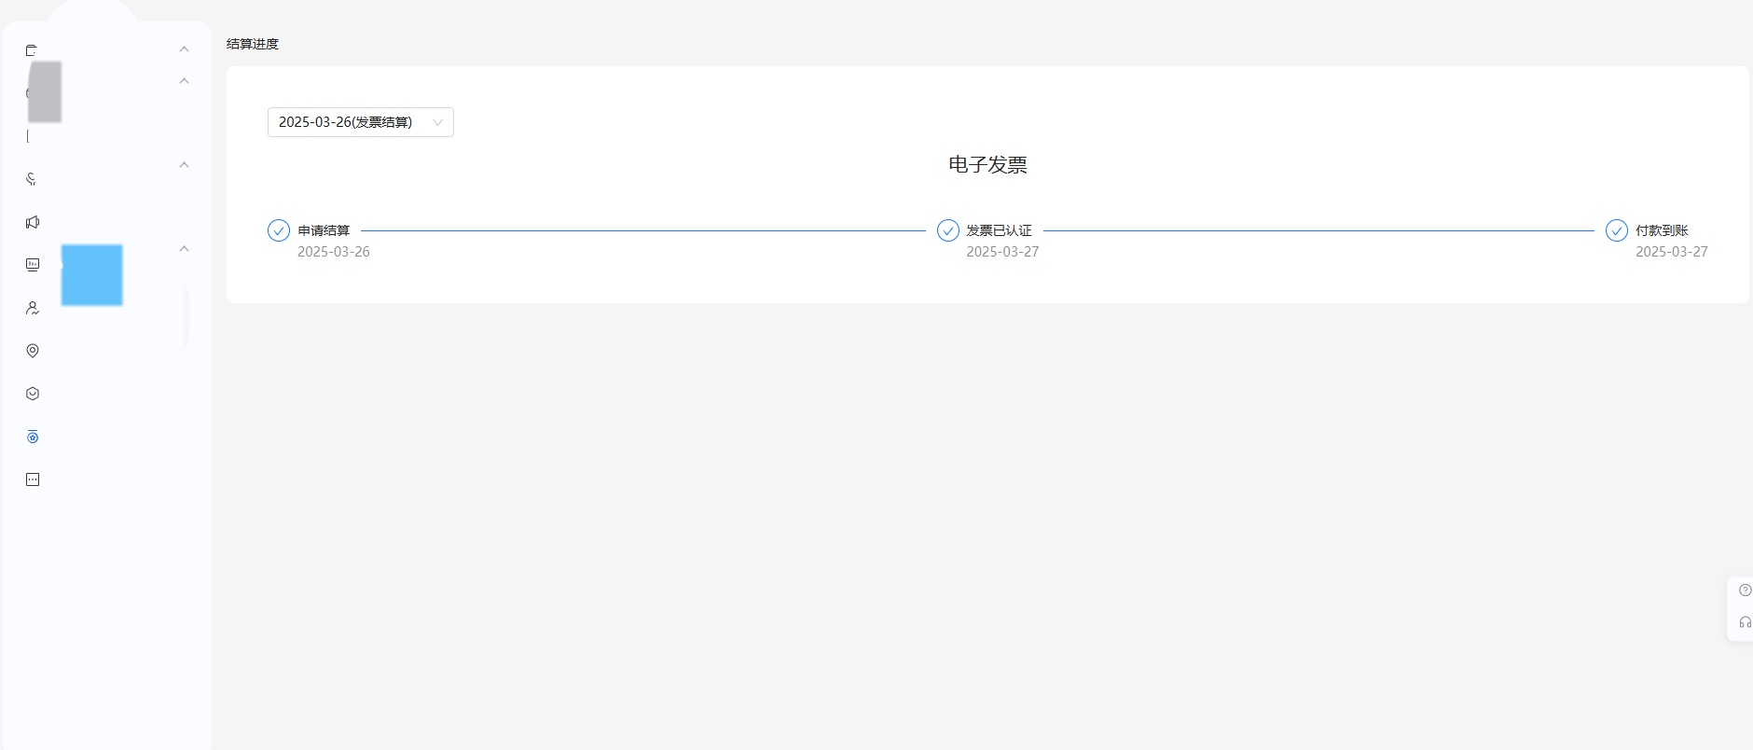Select the monitor chart icon in the sidebar
The width and height of the screenshot is (1753, 750).
pos(33,265)
